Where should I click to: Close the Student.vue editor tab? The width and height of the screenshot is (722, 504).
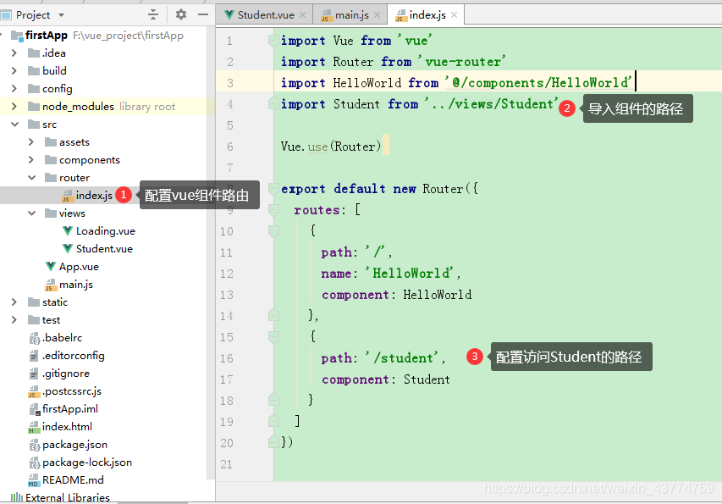303,15
